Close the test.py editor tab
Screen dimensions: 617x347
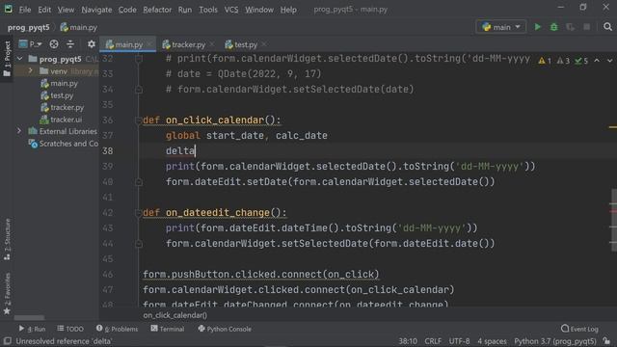click(264, 44)
